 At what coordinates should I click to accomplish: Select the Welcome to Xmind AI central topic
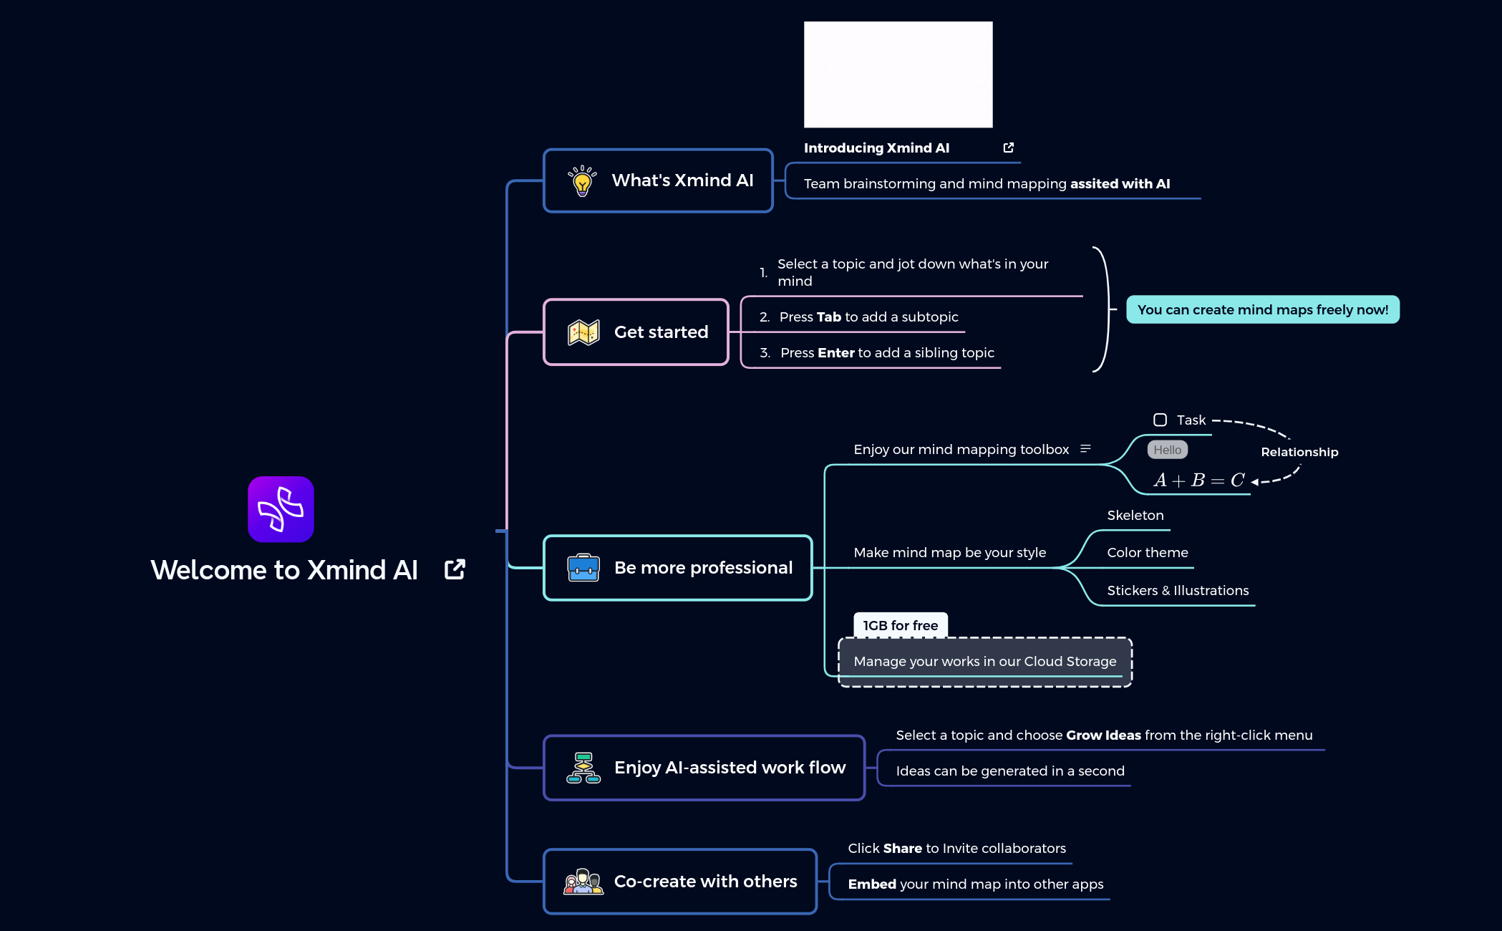click(284, 570)
